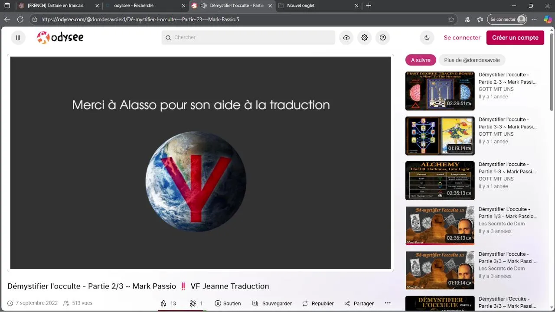The height and width of the screenshot is (312, 555).
Task: Open Copilot icon in browser toolbar
Action: point(548,19)
